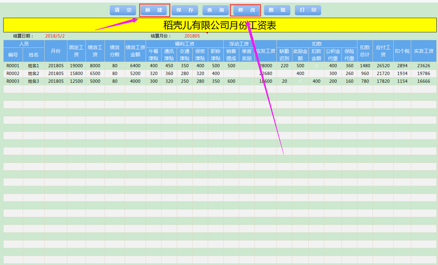Image resolution: width=438 pixels, height=265 pixels.
Task: Select employee 姓名2 in the table
Action: coord(33,73)
